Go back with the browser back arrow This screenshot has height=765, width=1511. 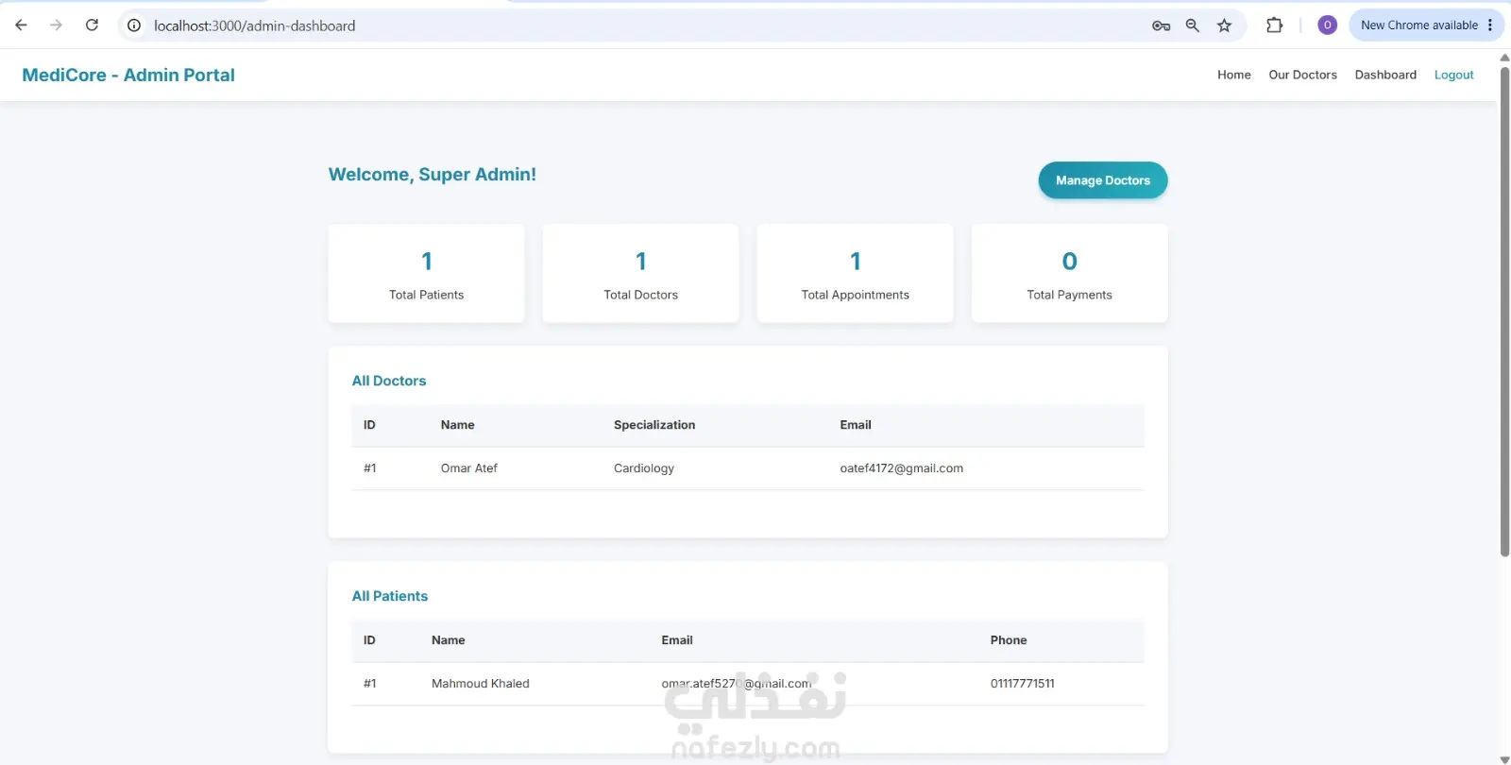tap(21, 25)
